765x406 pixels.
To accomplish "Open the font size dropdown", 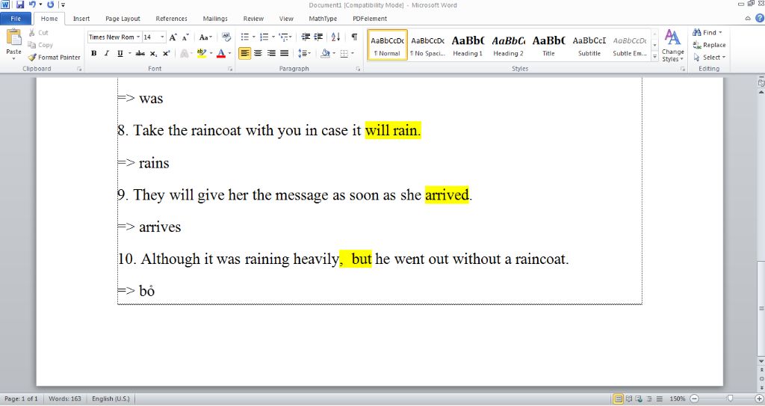I will click(162, 37).
